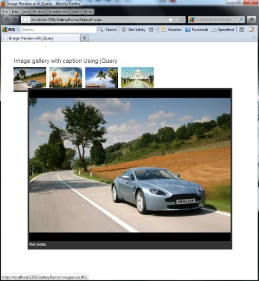Open the list all tabs dropdown
This screenshot has height=281, width=259.
254,38
